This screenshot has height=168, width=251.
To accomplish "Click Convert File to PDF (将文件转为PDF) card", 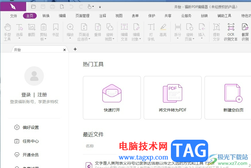I will pyautogui.click(x=173, y=98).
